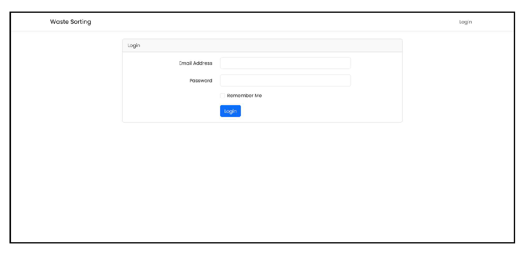Toggle the checkbox beside Remember Me
The height and width of the screenshot is (255, 527).
pyautogui.click(x=223, y=96)
